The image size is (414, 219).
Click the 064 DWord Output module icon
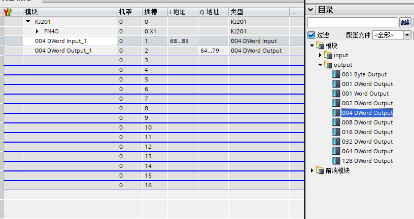click(336, 151)
